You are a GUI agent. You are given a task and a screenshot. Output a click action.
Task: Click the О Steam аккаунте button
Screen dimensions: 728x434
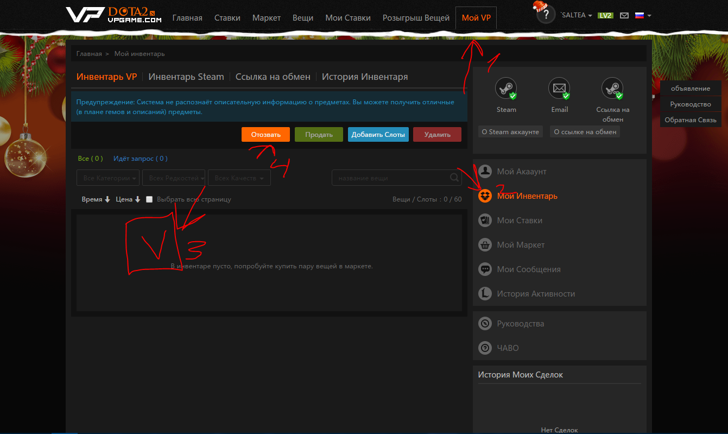pyautogui.click(x=511, y=132)
